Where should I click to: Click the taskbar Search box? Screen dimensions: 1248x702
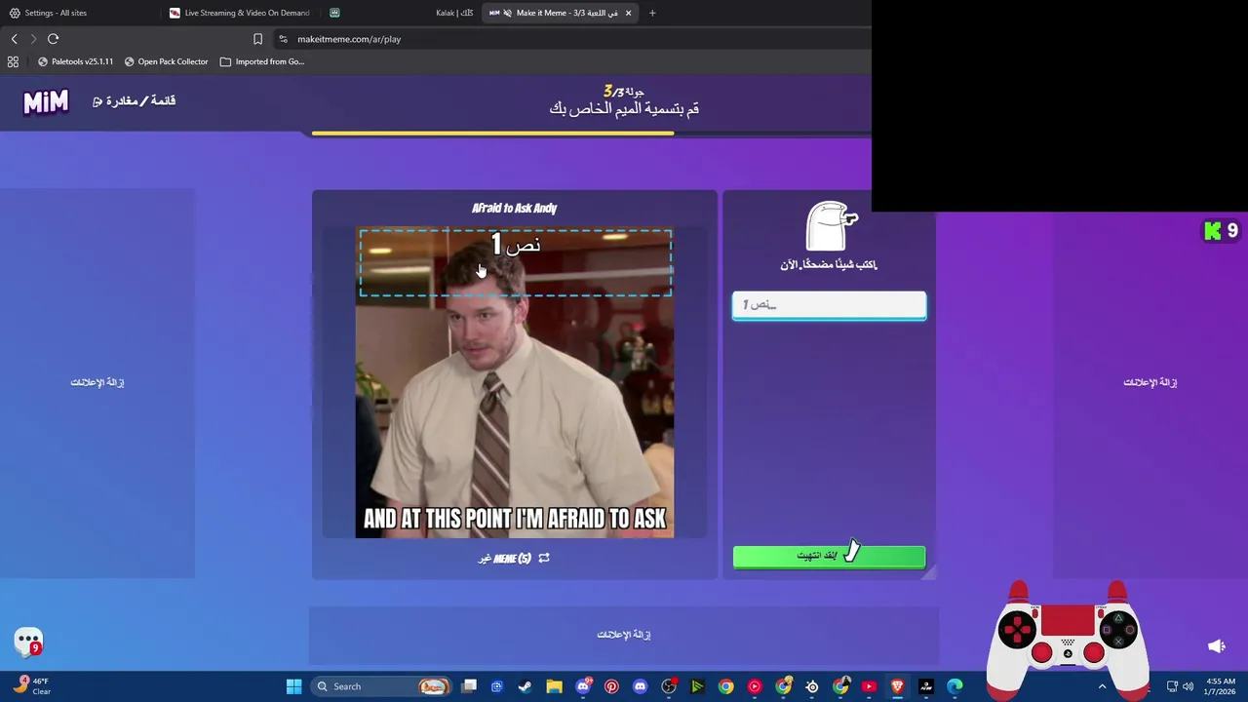coord(381,686)
